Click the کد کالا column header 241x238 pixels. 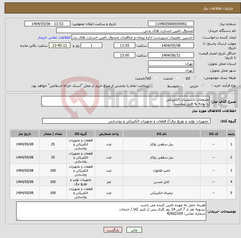click(213, 134)
